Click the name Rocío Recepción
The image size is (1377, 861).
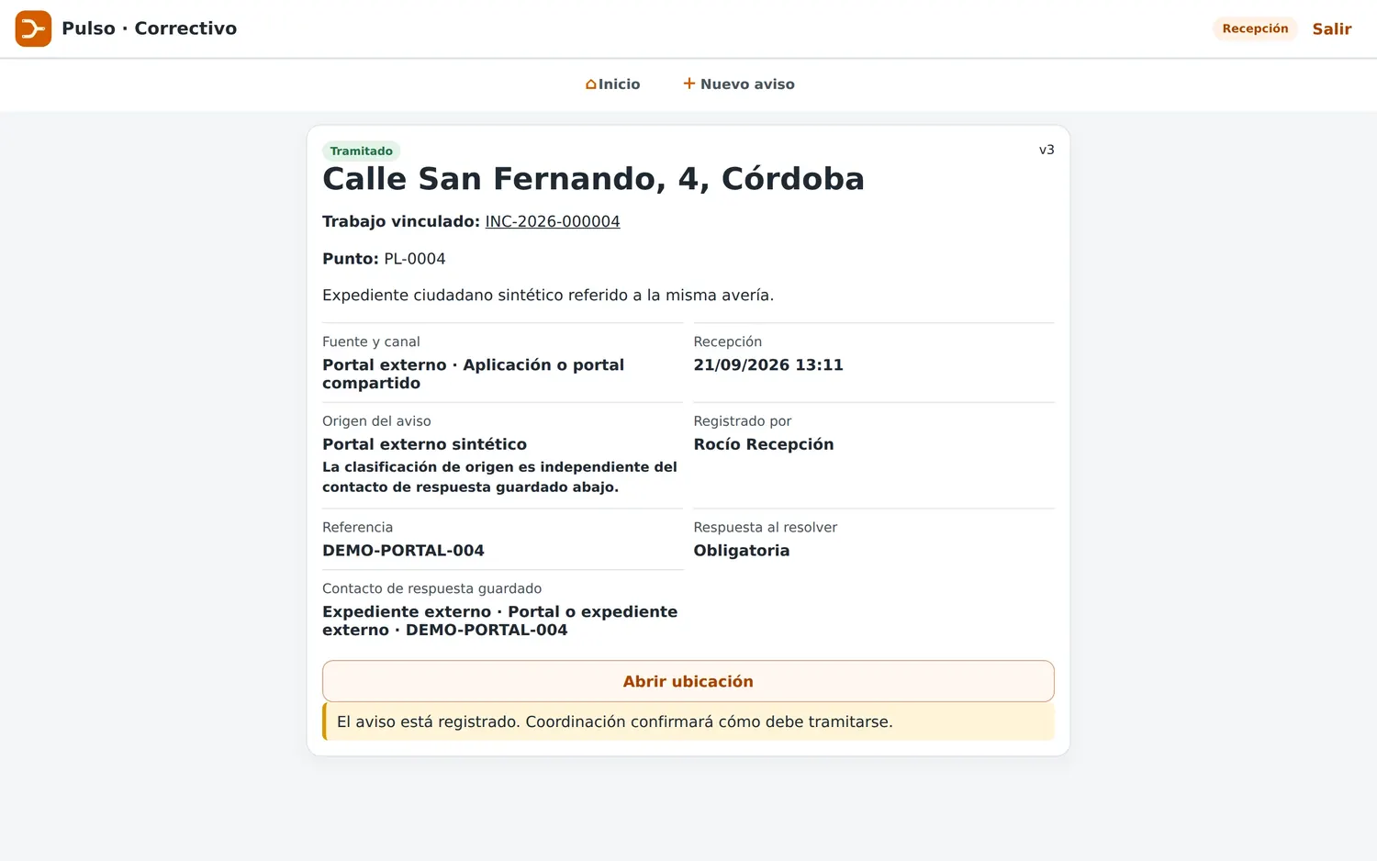[764, 444]
